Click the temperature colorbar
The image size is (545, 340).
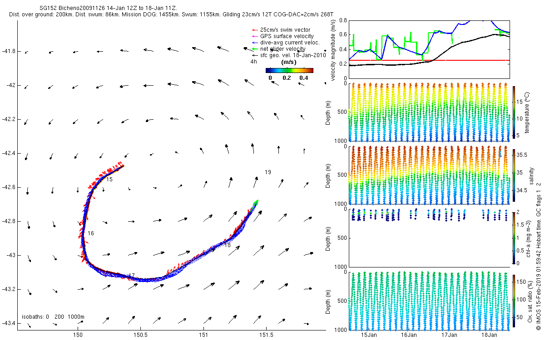pyautogui.click(x=514, y=112)
